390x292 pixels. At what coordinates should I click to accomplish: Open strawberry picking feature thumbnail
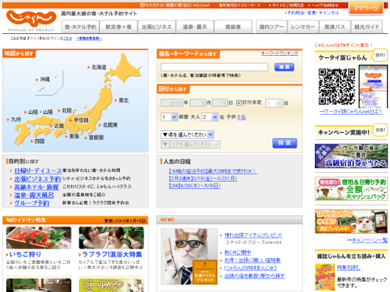[38, 238]
